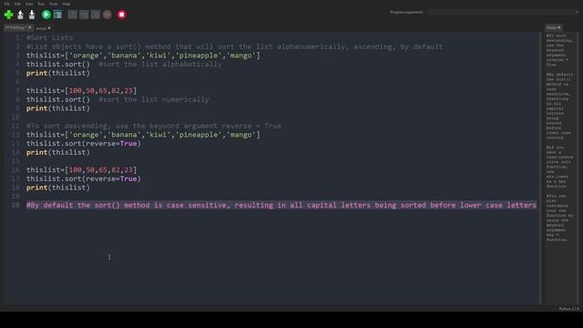
Task: Click print(thislist) on line 5
Action: pyautogui.click(x=58, y=73)
